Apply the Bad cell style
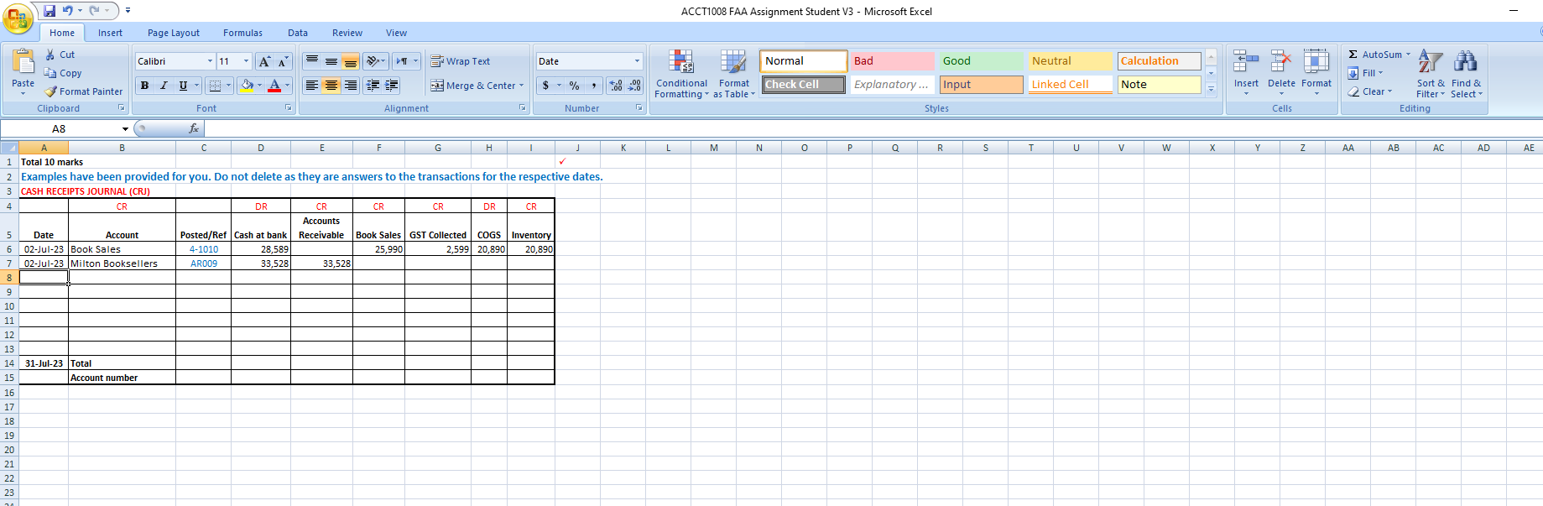Image resolution: width=1543 pixels, height=506 pixels. pos(892,61)
